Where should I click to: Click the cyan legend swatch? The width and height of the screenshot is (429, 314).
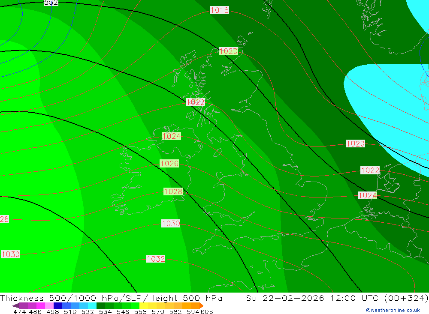[x=92, y=305]
